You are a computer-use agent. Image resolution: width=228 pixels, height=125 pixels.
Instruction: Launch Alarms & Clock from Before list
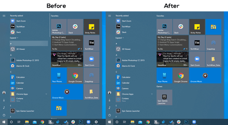pyautogui.click(x=29, y=66)
